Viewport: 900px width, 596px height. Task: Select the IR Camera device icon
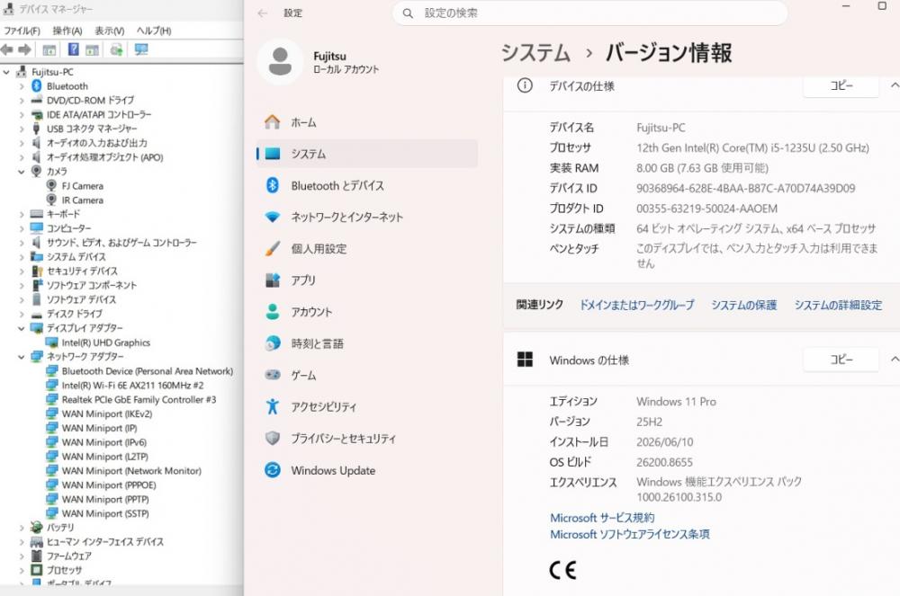(51, 200)
